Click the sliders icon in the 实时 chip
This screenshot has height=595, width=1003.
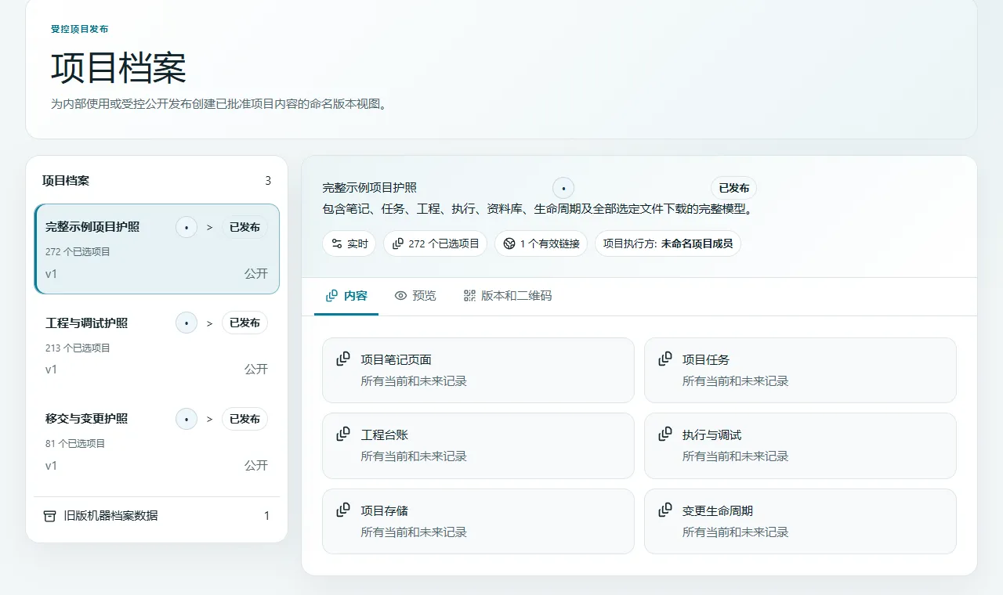tap(337, 243)
